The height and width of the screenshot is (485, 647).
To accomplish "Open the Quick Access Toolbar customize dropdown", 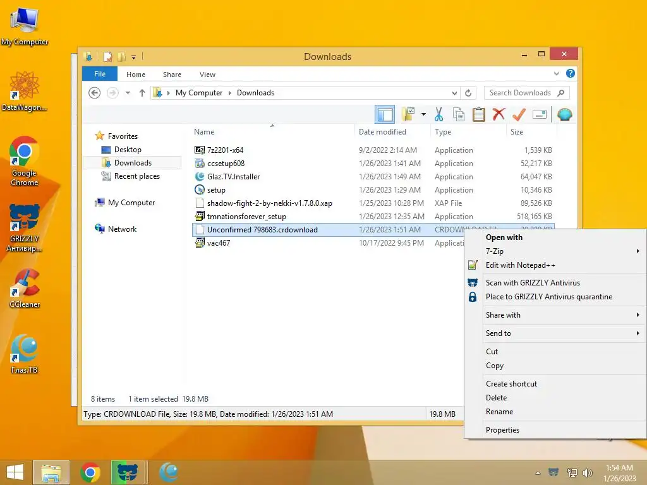I will 134,57.
